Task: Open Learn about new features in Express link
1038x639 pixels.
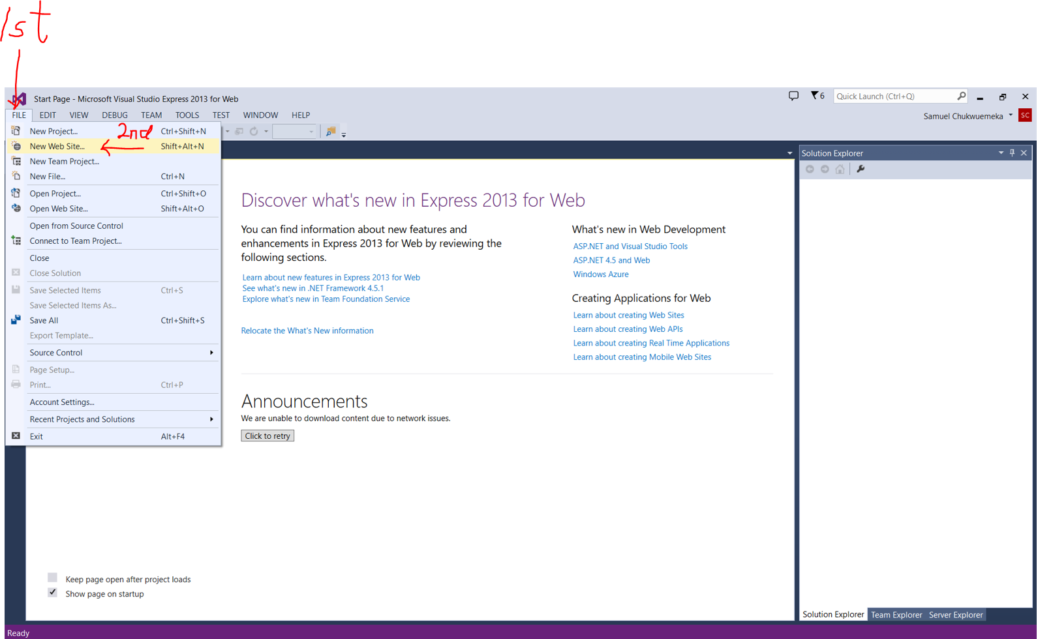Action: pos(331,277)
